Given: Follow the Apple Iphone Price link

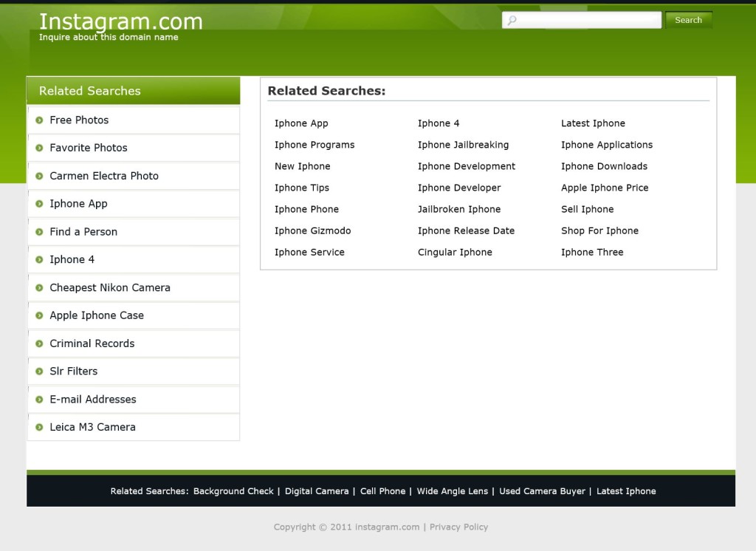Looking at the screenshot, I should 605,188.
